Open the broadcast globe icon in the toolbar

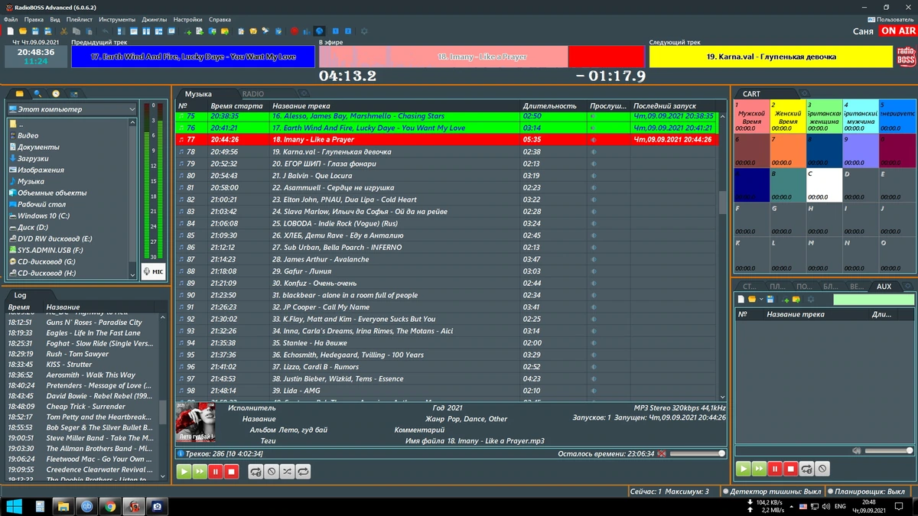pyautogui.click(x=320, y=31)
